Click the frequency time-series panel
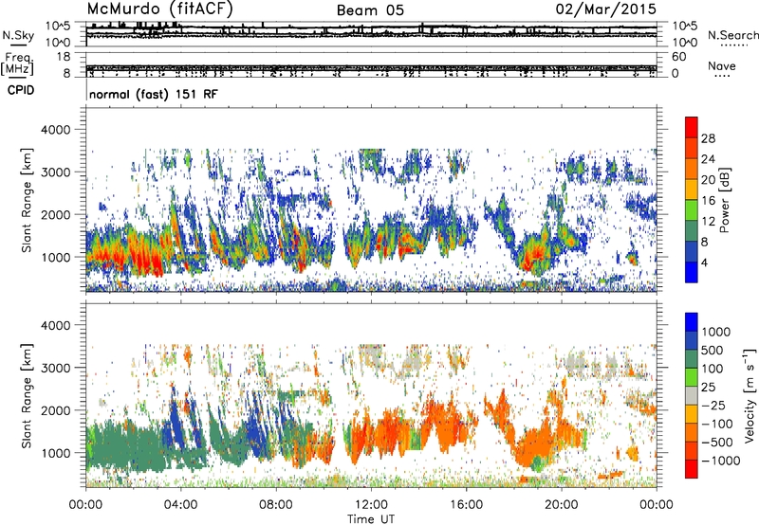Viewport: 759px width, 525px height. coord(371,64)
